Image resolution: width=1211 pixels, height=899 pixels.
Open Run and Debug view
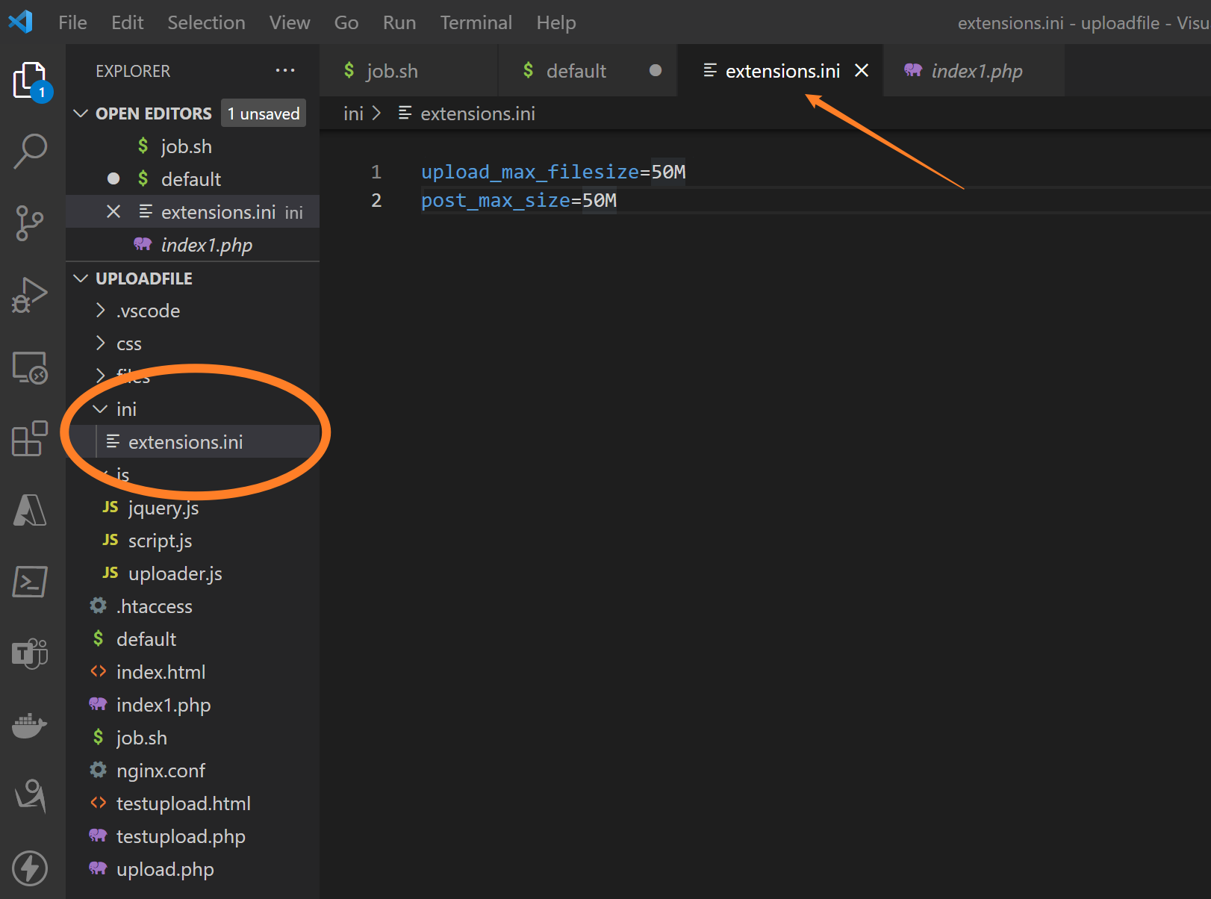(30, 295)
